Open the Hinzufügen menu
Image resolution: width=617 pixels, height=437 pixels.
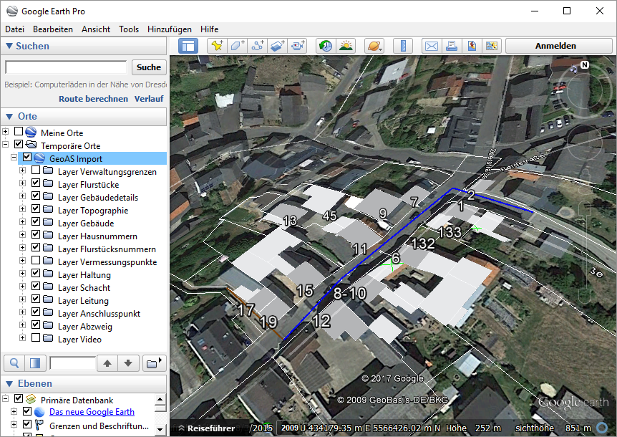[170, 29]
